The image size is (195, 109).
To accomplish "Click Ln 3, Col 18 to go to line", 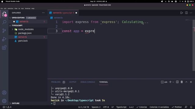I will point(83,107).
